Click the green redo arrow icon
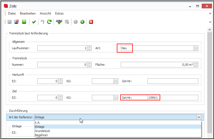The width and height of the screenshot is (214, 139). point(49,22)
